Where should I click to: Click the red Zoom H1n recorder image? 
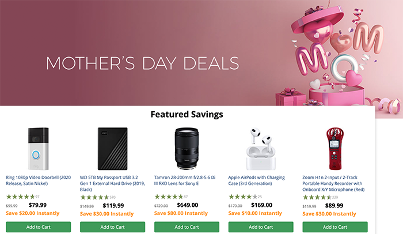coord(334,147)
